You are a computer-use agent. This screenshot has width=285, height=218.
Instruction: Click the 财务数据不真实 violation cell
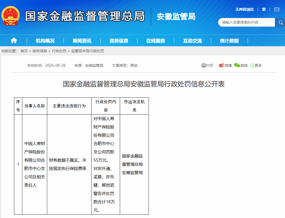click(69, 164)
